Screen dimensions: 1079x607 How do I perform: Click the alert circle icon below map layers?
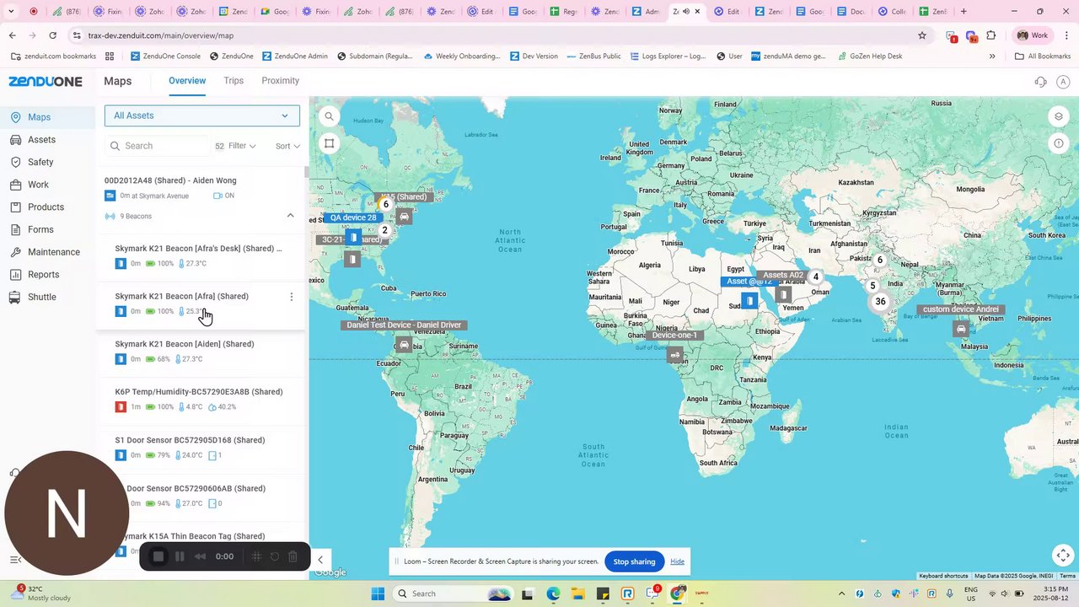point(1059,143)
